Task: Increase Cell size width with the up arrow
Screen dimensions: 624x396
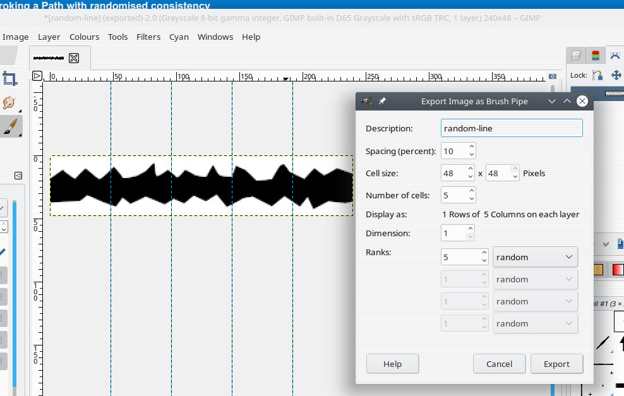Action: 471,169
